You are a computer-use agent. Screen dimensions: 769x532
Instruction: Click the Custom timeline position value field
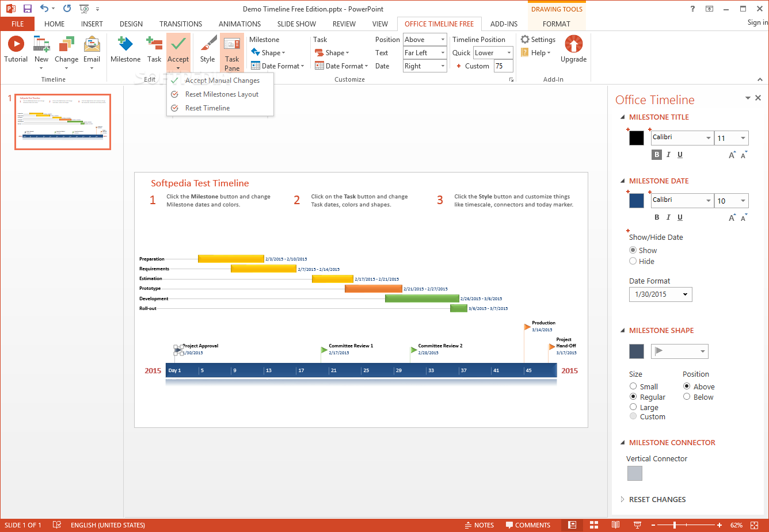click(504, 66)
